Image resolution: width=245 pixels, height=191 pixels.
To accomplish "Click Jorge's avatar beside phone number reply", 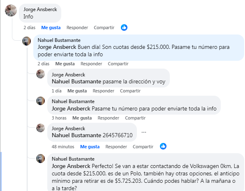I will (40, 128).
